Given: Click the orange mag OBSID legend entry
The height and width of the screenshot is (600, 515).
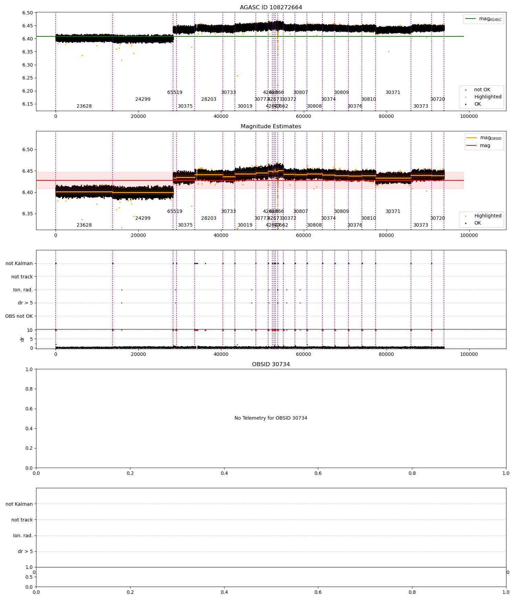Looking at the screenshot, I should pyautogui.click(x=484, y=138).
